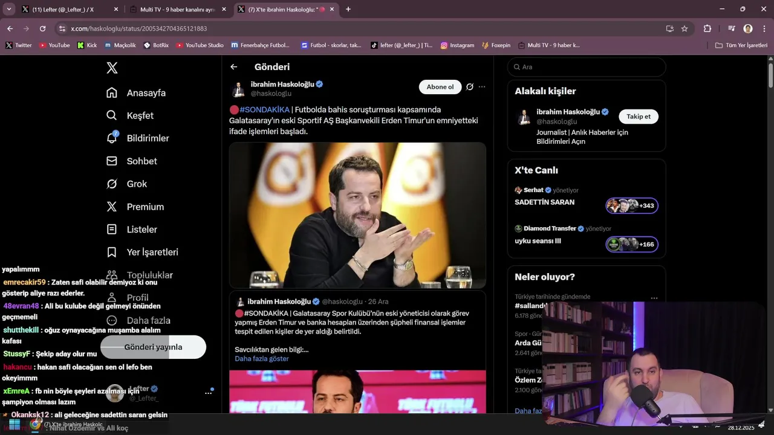Open Lefter account menu three dots
This screenshot has height=435, width=774.
click(208, 393)
